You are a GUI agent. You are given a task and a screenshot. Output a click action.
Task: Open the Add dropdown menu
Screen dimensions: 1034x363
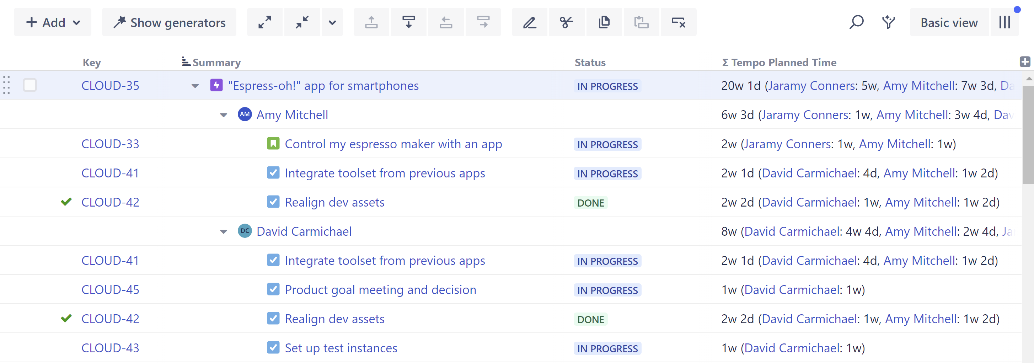(x=52, y=22)
